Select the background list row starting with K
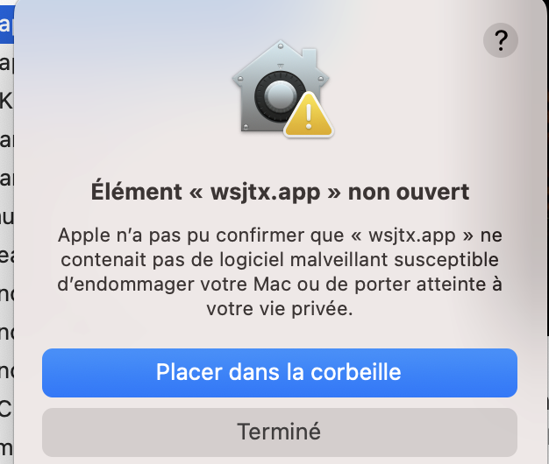The width and height of the screenshot is (549, 464). pos(7,102)
